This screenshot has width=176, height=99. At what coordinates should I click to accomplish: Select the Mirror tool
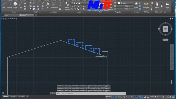[34, 6]
